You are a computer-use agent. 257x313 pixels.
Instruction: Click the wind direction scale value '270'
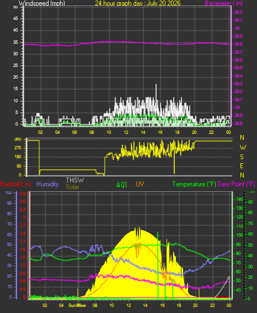pyautogui.click(x=18, y=148)
